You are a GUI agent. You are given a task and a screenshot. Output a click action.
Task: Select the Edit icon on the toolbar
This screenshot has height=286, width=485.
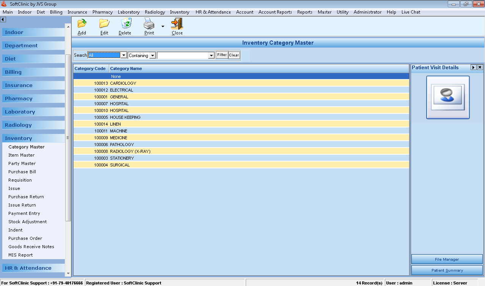104,26
